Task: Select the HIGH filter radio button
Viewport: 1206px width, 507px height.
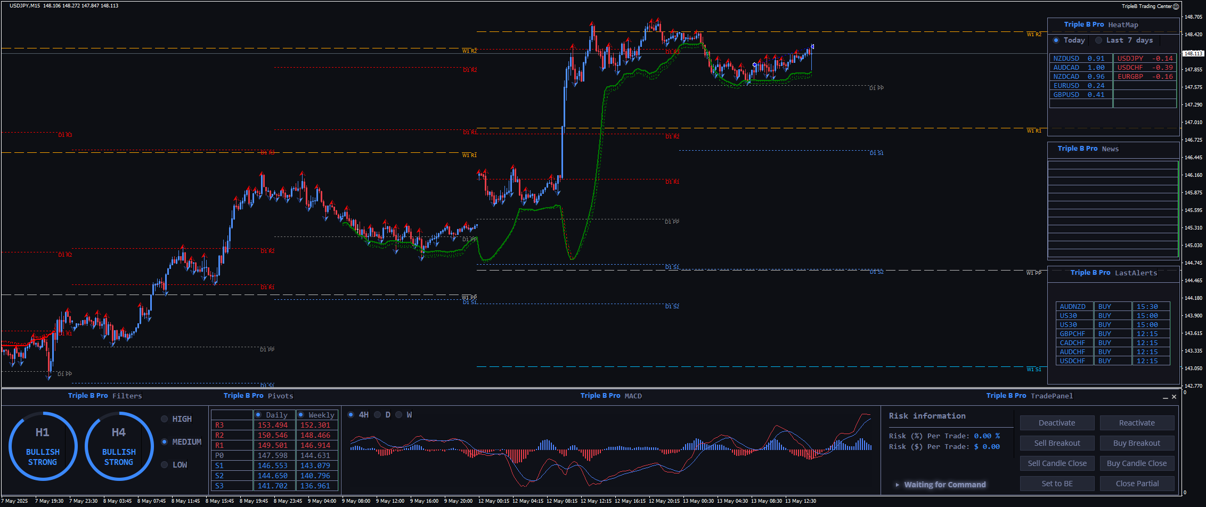Action: point(165,419)
